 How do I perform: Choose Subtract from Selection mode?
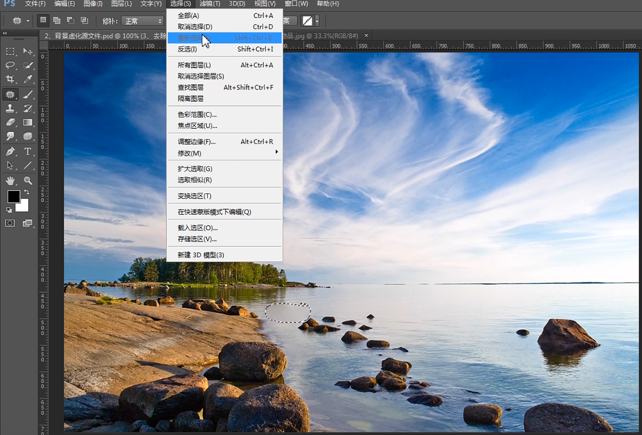point(70,21)
